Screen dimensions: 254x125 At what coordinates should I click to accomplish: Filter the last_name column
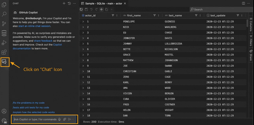(196, 16)
